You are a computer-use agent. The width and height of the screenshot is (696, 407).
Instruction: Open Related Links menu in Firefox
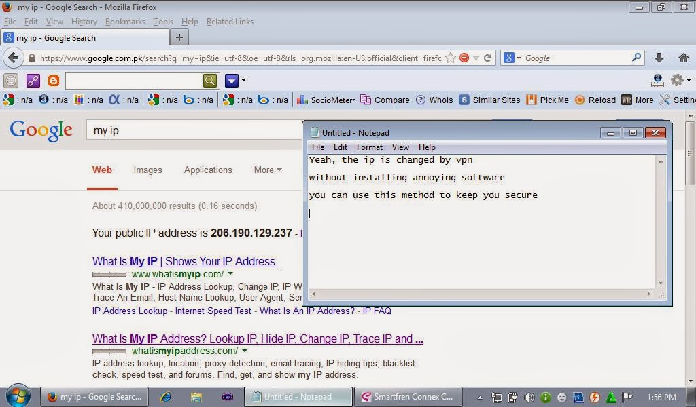click(x=230, y=22)
